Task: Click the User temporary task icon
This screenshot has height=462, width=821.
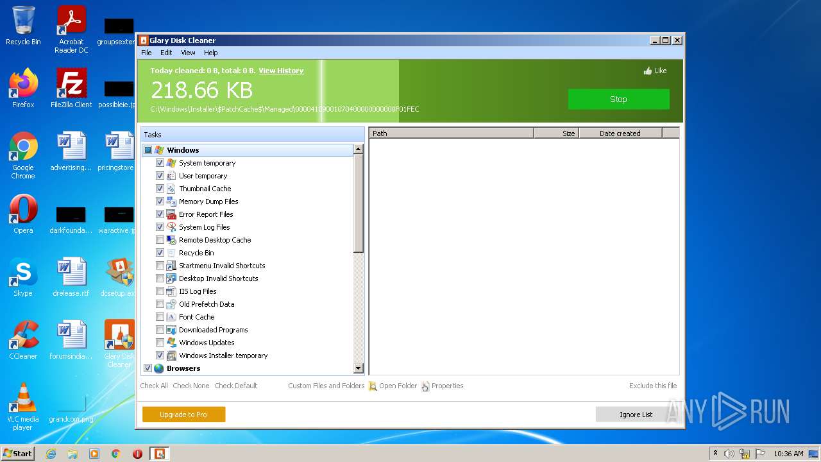Action: click(x=171, y=176)
